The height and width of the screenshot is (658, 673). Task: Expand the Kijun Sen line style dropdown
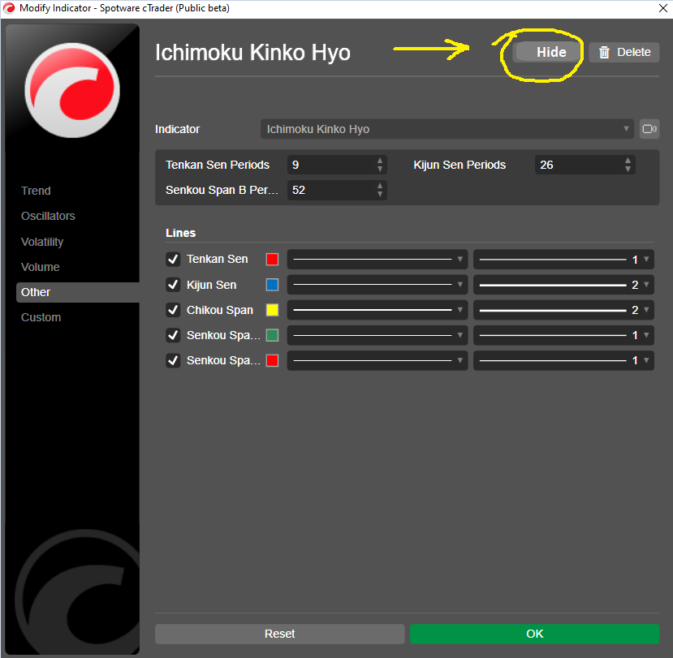[377, 285]
